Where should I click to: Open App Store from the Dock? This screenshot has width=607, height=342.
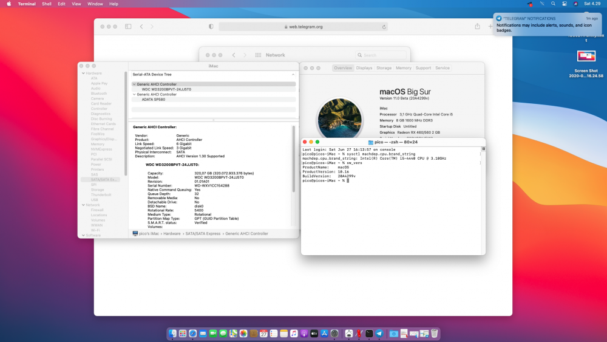click(x=324, y=333)
